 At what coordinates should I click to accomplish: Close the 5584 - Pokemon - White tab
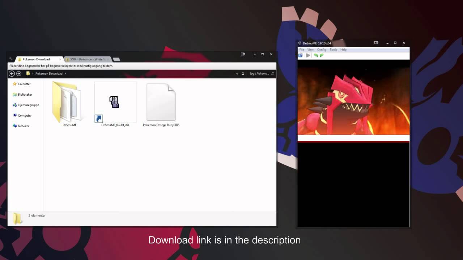tap(108, 59)
